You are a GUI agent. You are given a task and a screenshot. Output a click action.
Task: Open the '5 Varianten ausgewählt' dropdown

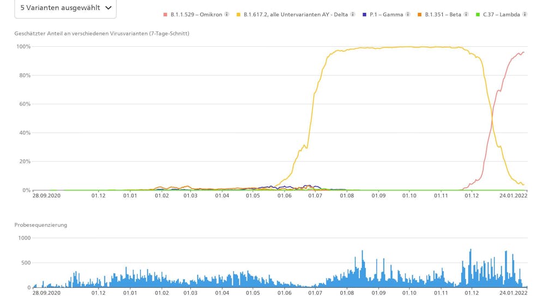click(x=60, y=8)
